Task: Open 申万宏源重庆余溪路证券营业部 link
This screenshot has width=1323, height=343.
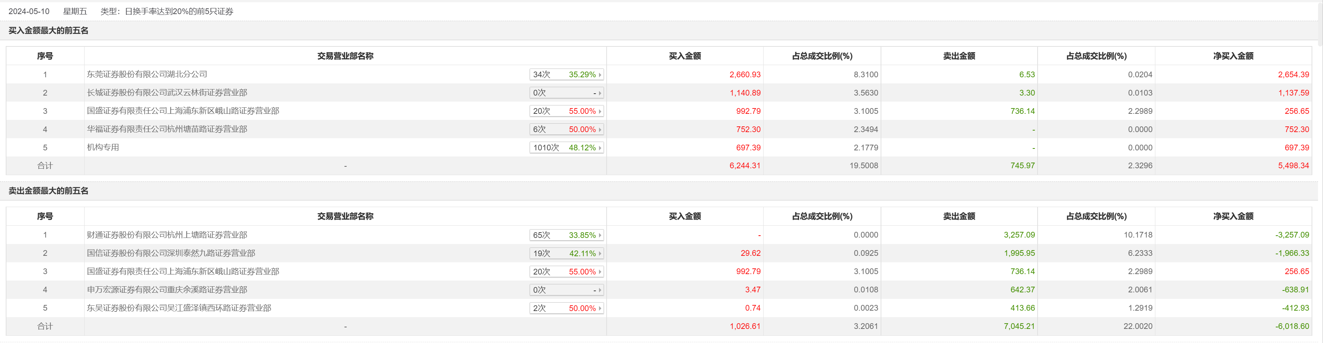Action: pyautogui.click(x=167, y=290)
